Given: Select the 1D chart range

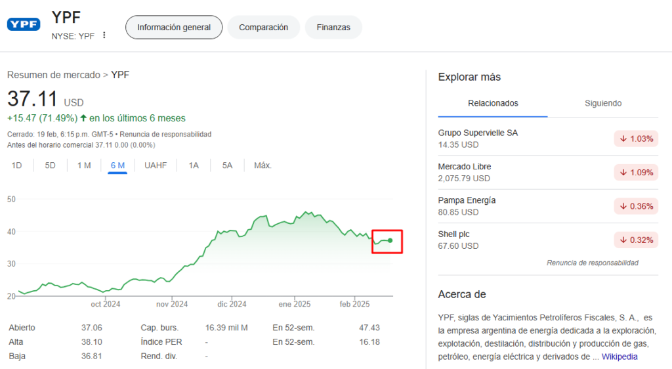Looking at the screenshot, I should (x=16, y=165).
